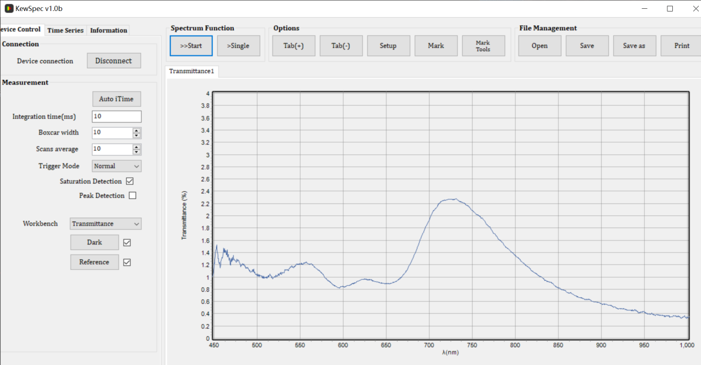
Task: Enable the Peak Detection checkbox
Action: click(x=132, y=195)
